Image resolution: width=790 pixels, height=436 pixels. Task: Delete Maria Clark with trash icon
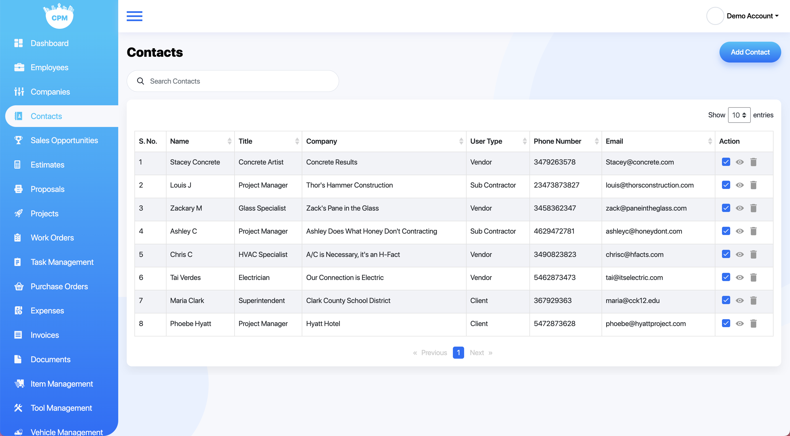click(753, 301)
